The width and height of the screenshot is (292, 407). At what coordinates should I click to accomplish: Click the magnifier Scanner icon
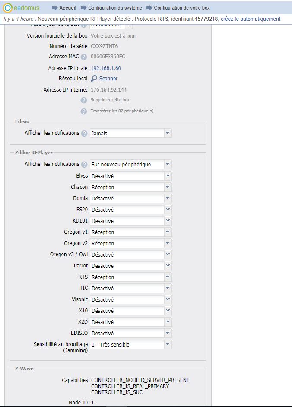[94, 79]
